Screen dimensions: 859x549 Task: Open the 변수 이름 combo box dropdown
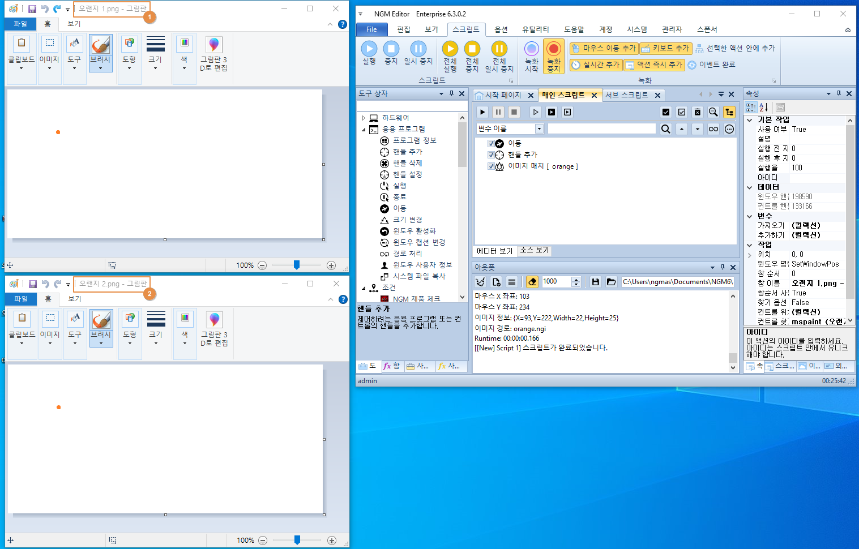[x=539, y=129]
